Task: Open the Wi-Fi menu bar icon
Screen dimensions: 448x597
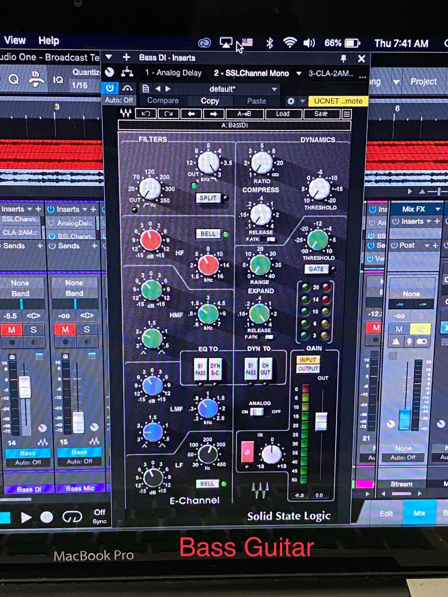Action: (289, 42)
